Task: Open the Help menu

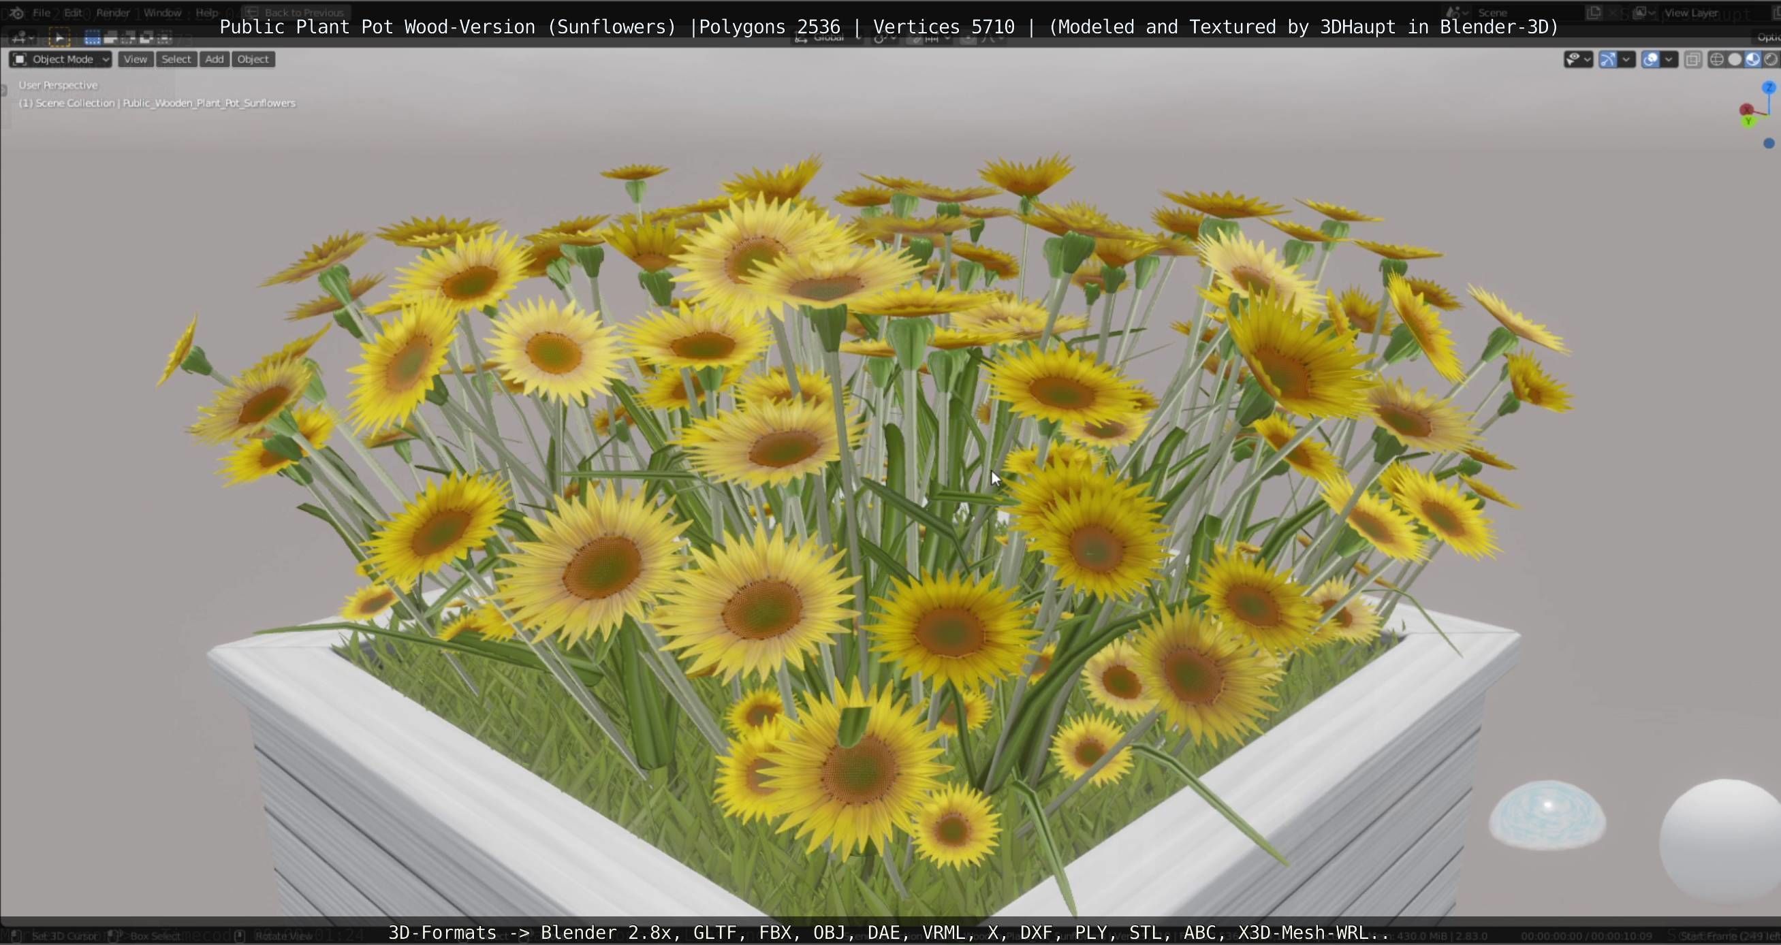Action: [207, 12]
